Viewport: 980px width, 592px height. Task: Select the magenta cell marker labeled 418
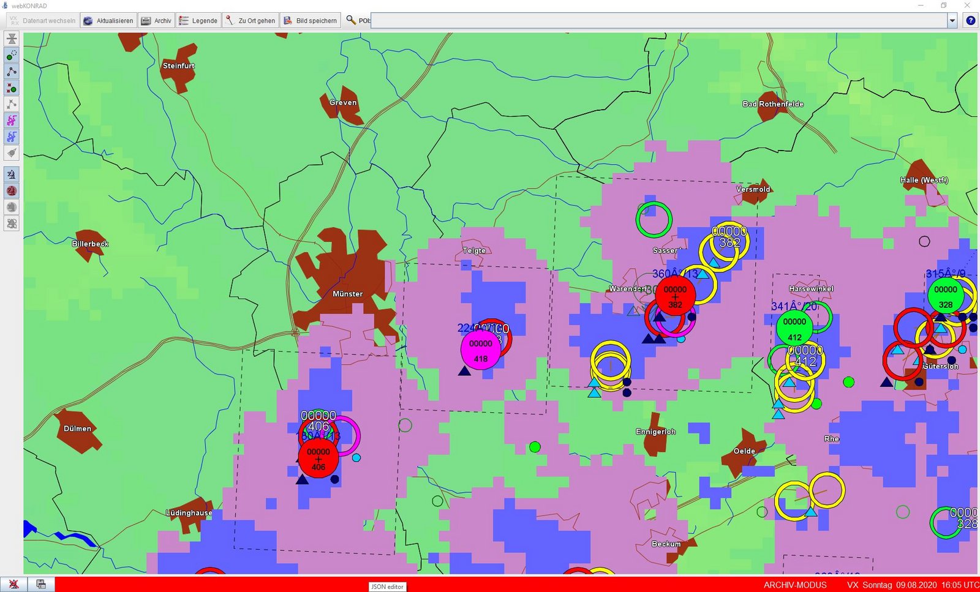point(481,351)
